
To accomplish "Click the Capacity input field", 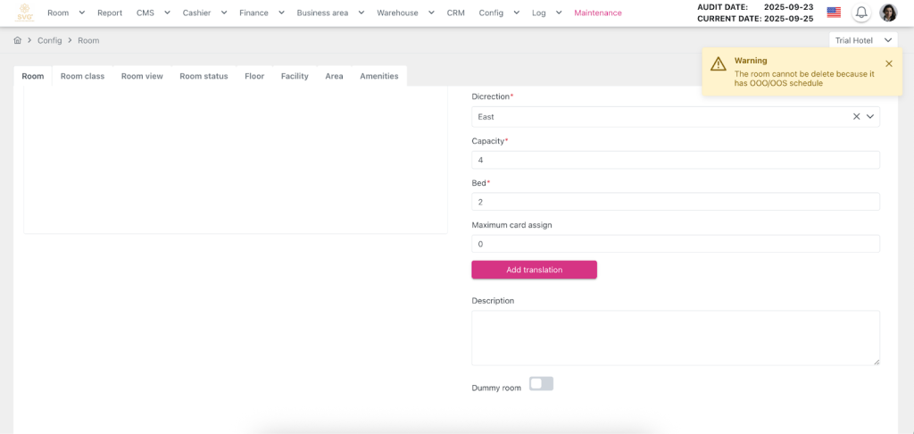I will (675, 160).
